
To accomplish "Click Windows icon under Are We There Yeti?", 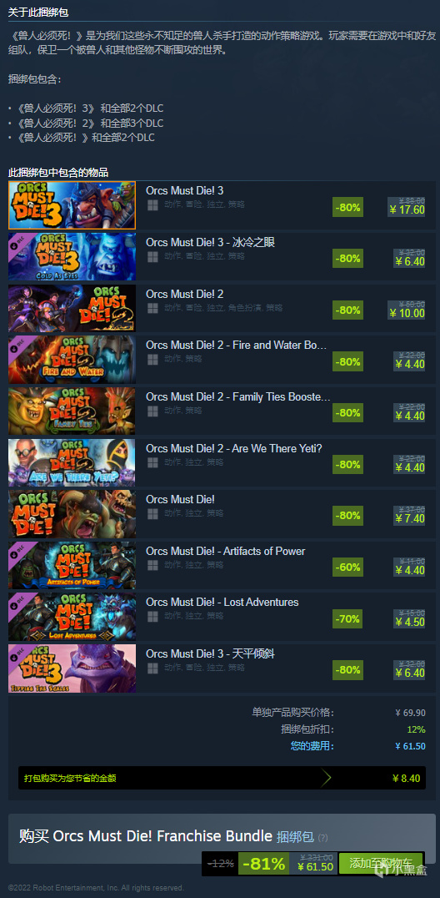I will pyautogui.click(x=152, y=462).
